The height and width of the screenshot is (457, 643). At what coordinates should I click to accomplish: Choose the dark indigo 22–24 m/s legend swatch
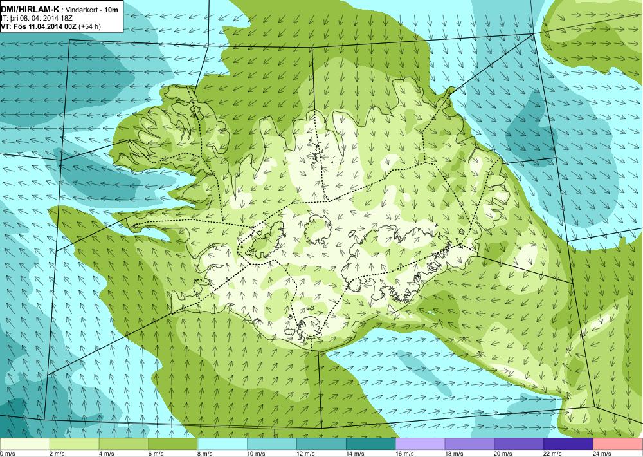(x=568, y=444)
